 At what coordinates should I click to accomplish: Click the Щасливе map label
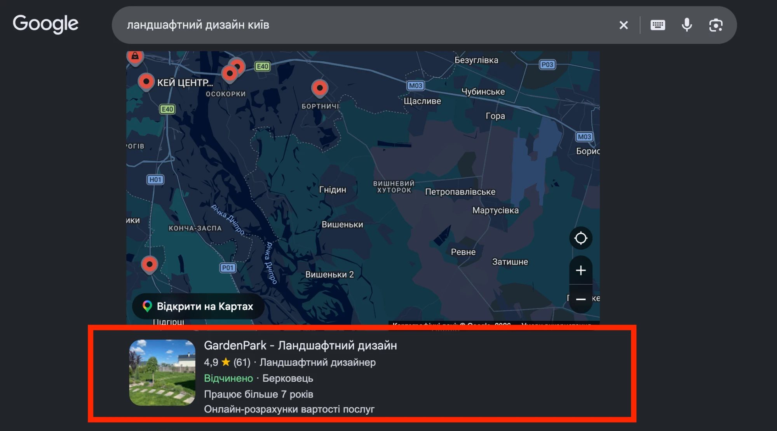[x=422, y=101]
